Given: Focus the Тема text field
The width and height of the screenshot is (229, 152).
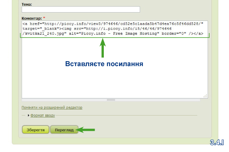Looking at the screenshot, I should coord(81,9).
